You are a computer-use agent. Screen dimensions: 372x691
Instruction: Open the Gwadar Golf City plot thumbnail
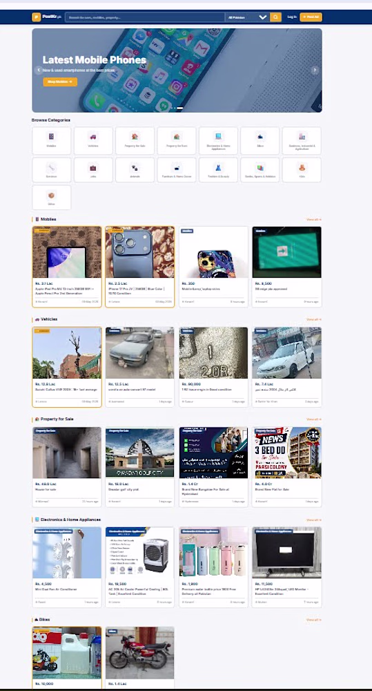click(x=140, y=453)
